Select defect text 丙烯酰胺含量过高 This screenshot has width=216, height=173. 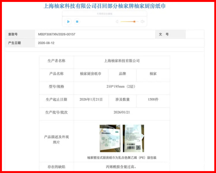click(x=121, y=167)
